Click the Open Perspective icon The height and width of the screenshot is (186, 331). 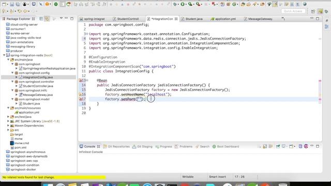313,11
